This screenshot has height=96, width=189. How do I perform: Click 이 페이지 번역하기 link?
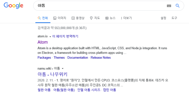tap(65, 36)
